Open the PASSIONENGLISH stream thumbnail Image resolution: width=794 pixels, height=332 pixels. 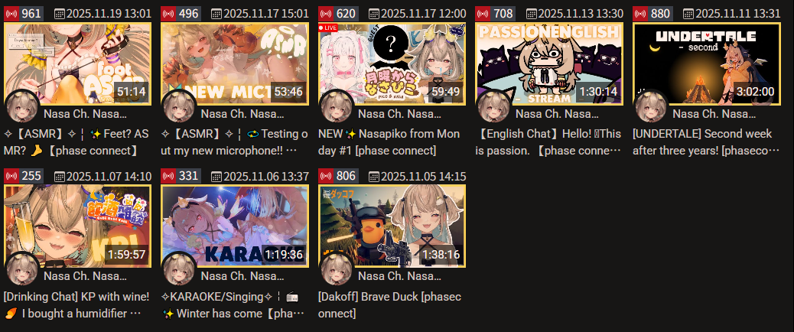pyautogui.click(x=549, y=63)
